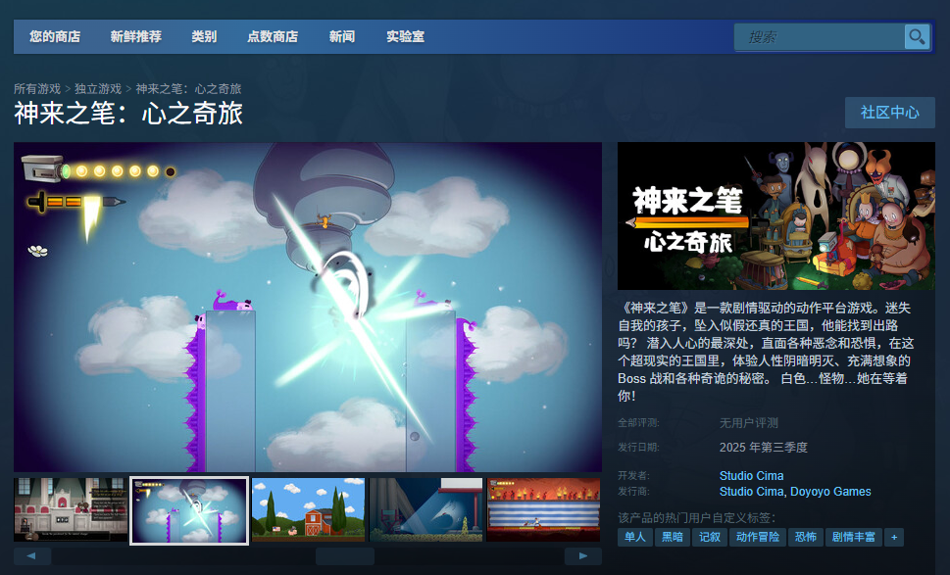Open developer Studio Cima link
950x575 pixels.
tap(751, 476)
